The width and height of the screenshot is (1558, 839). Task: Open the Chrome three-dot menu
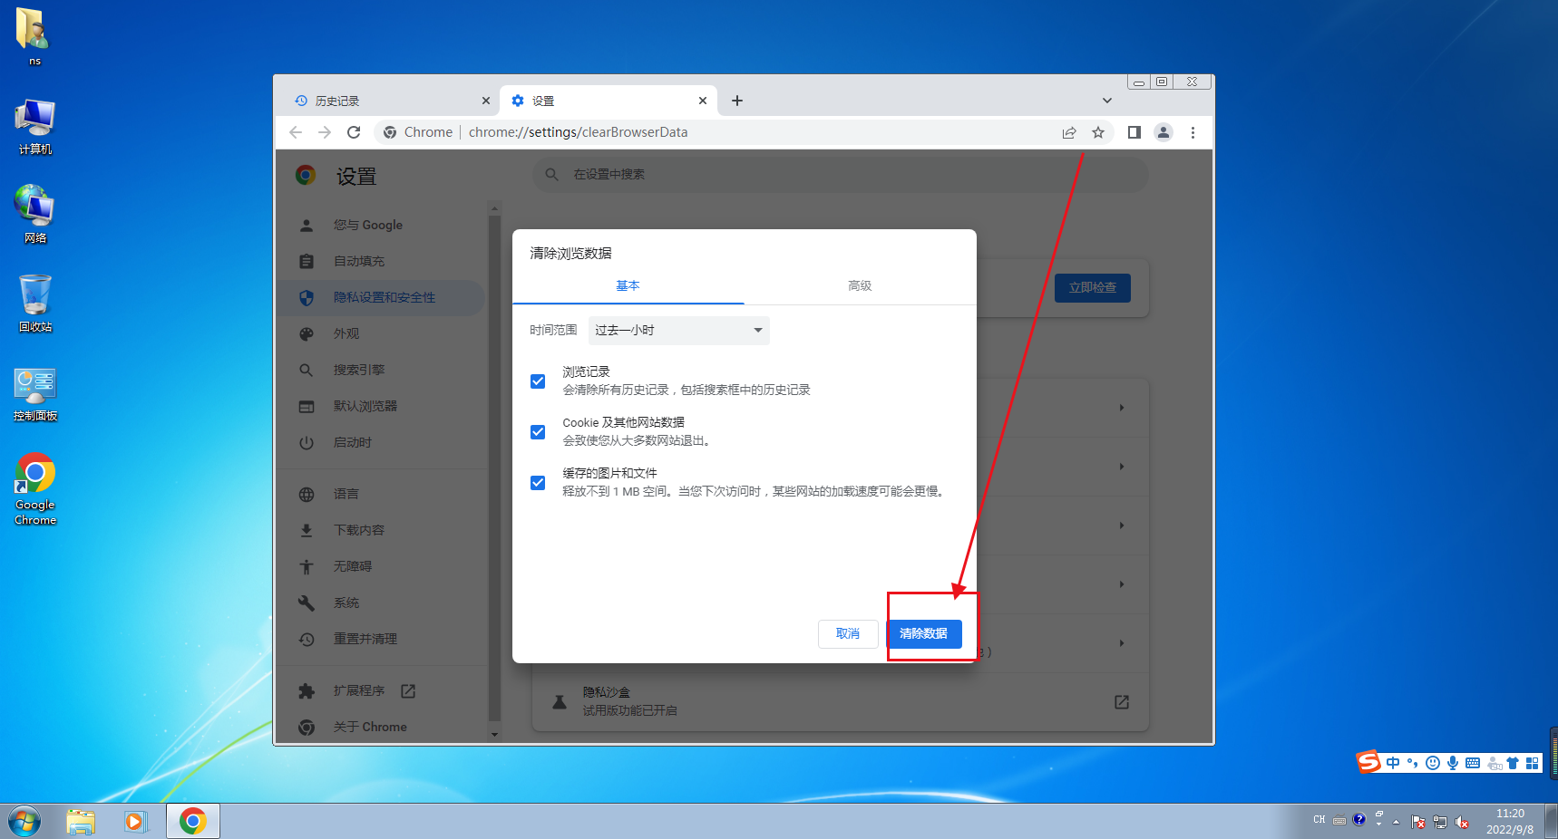pos(1193,132)
